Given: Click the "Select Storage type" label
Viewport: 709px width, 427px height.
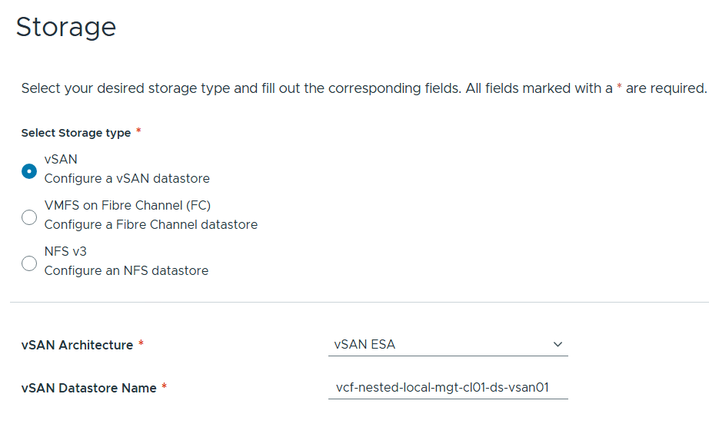Looking at the screenshot, I should tap(75, 133).
